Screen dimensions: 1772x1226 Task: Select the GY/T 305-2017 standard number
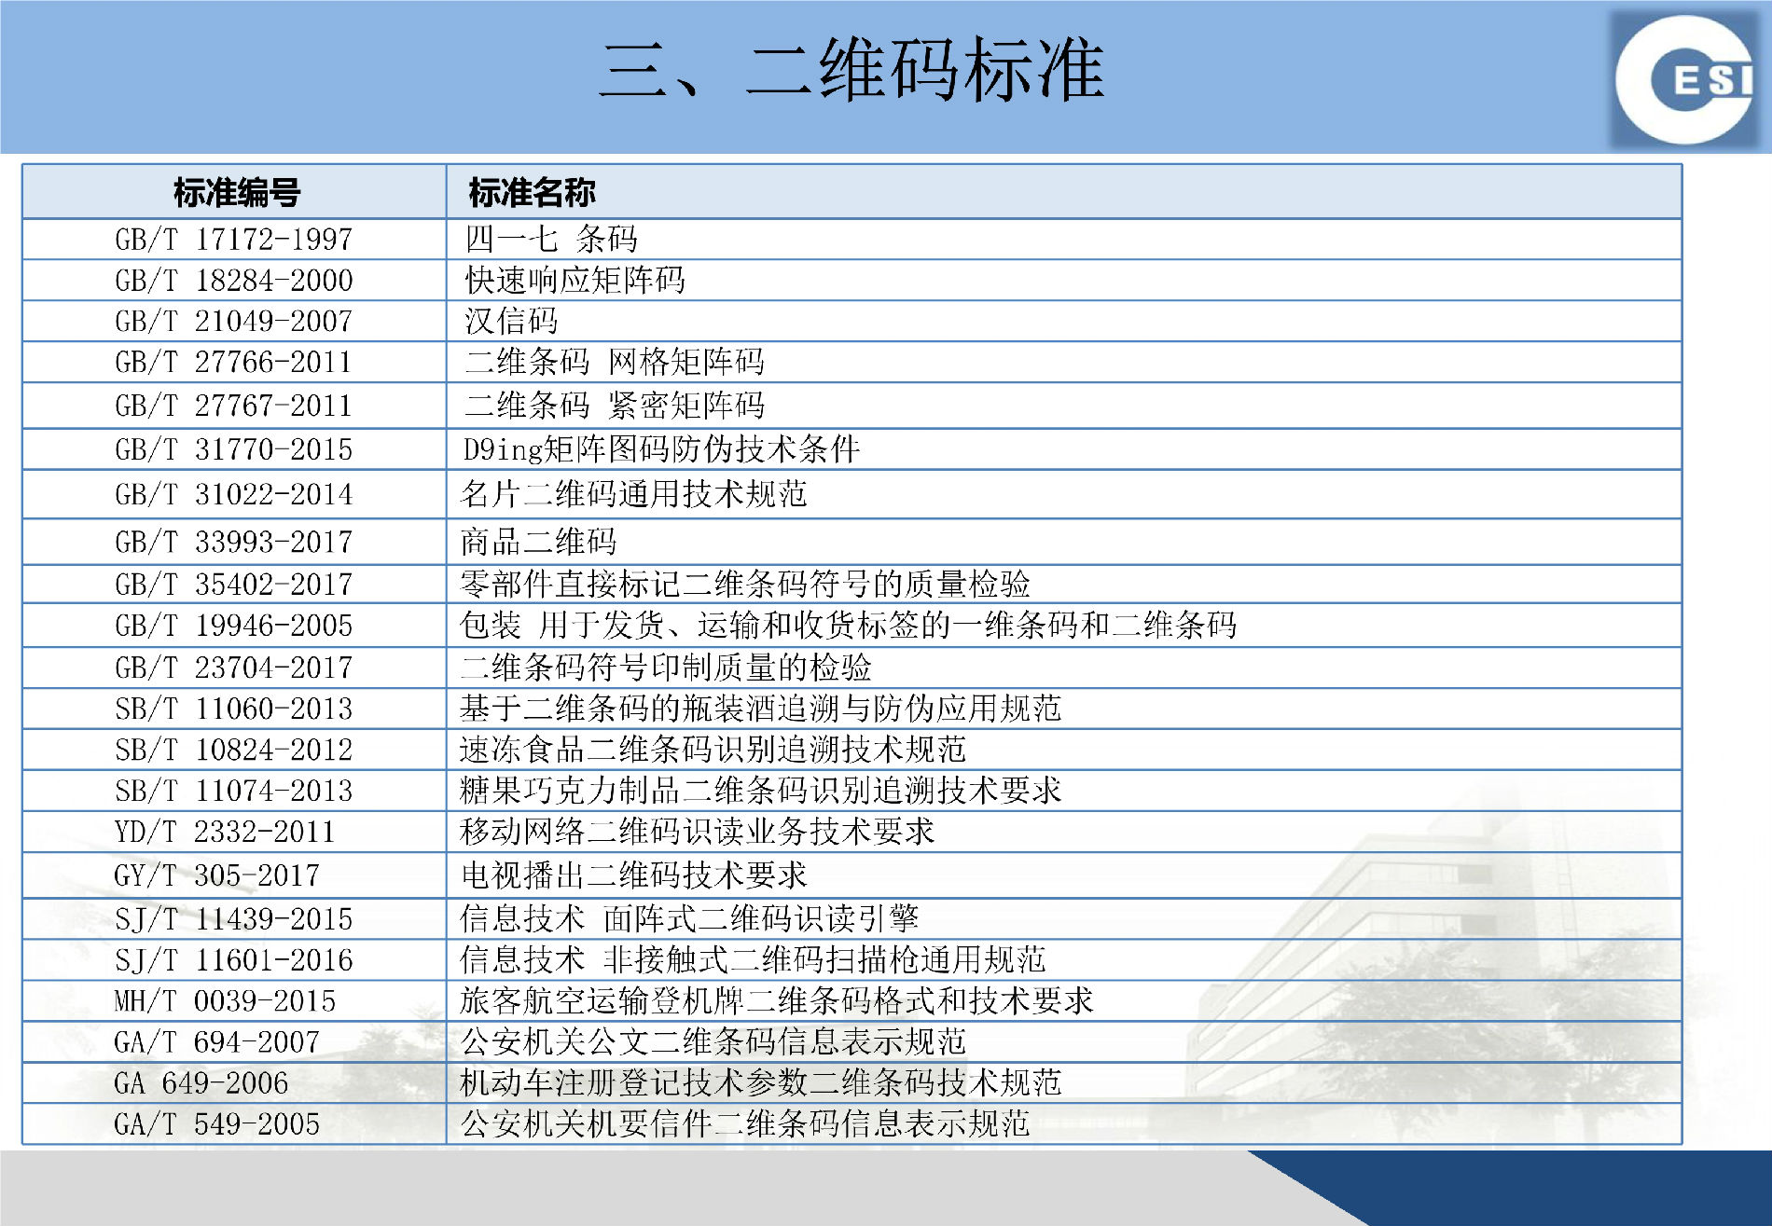click(x=217, y=875)
